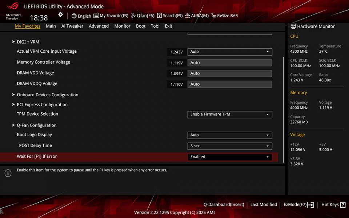Open POST Delay Time dropdown
The width and height of the screenshot is (349, 218).
coord(230,146)
